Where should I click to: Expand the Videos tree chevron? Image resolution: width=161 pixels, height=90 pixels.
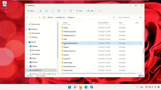coord(28,66)
